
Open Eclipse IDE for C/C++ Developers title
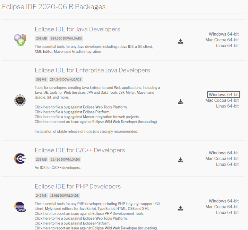tap(80, 150)
